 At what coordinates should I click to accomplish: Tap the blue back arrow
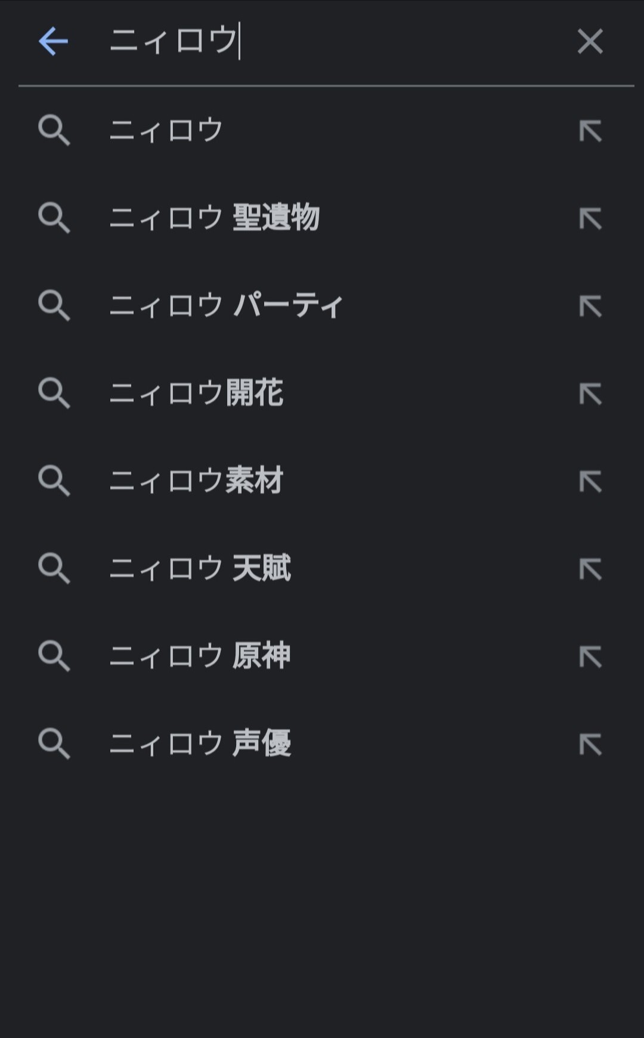[x=53, y=42]
